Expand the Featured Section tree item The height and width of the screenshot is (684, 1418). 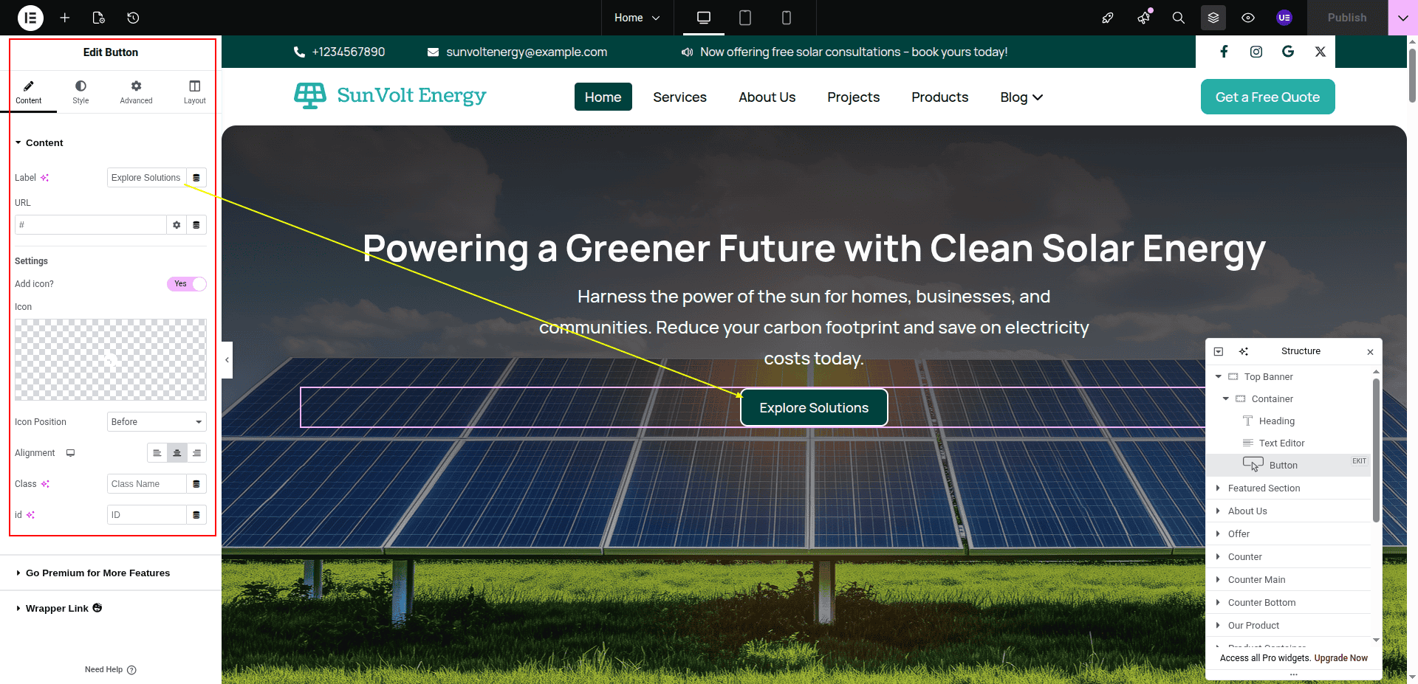(x=1218, y=488)
